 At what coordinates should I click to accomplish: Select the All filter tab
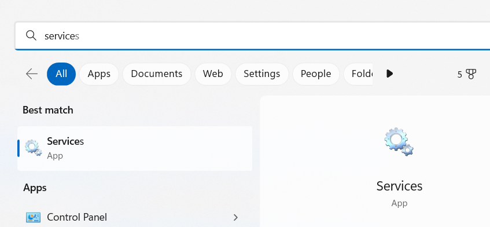click(61, 74)
